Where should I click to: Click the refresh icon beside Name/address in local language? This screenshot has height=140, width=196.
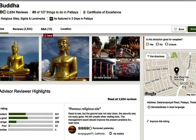[149, 107]
